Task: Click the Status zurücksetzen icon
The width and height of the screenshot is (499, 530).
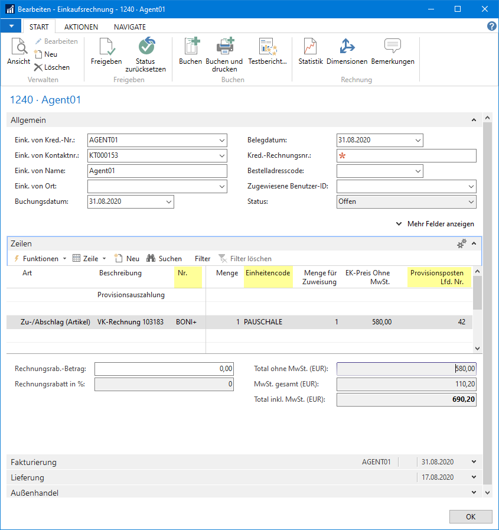Action: [x=145, y=47]
